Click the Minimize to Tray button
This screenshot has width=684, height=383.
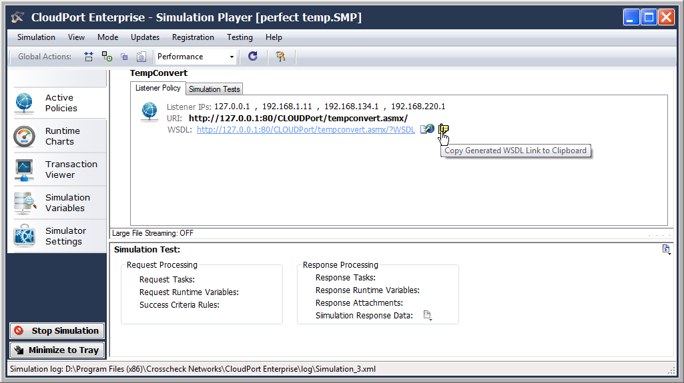pyautogui.click(x=57, y=350)
